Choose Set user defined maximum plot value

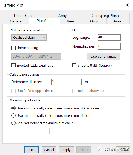[13, 123]
